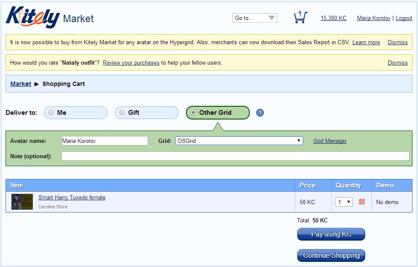Focus the Avatar name input field

coord(105,141)
